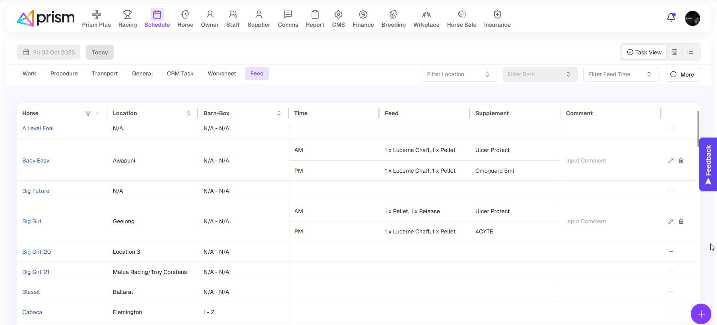Sort by the Barn-Box column arrows
717x325 pixels.
pos(279,113)
